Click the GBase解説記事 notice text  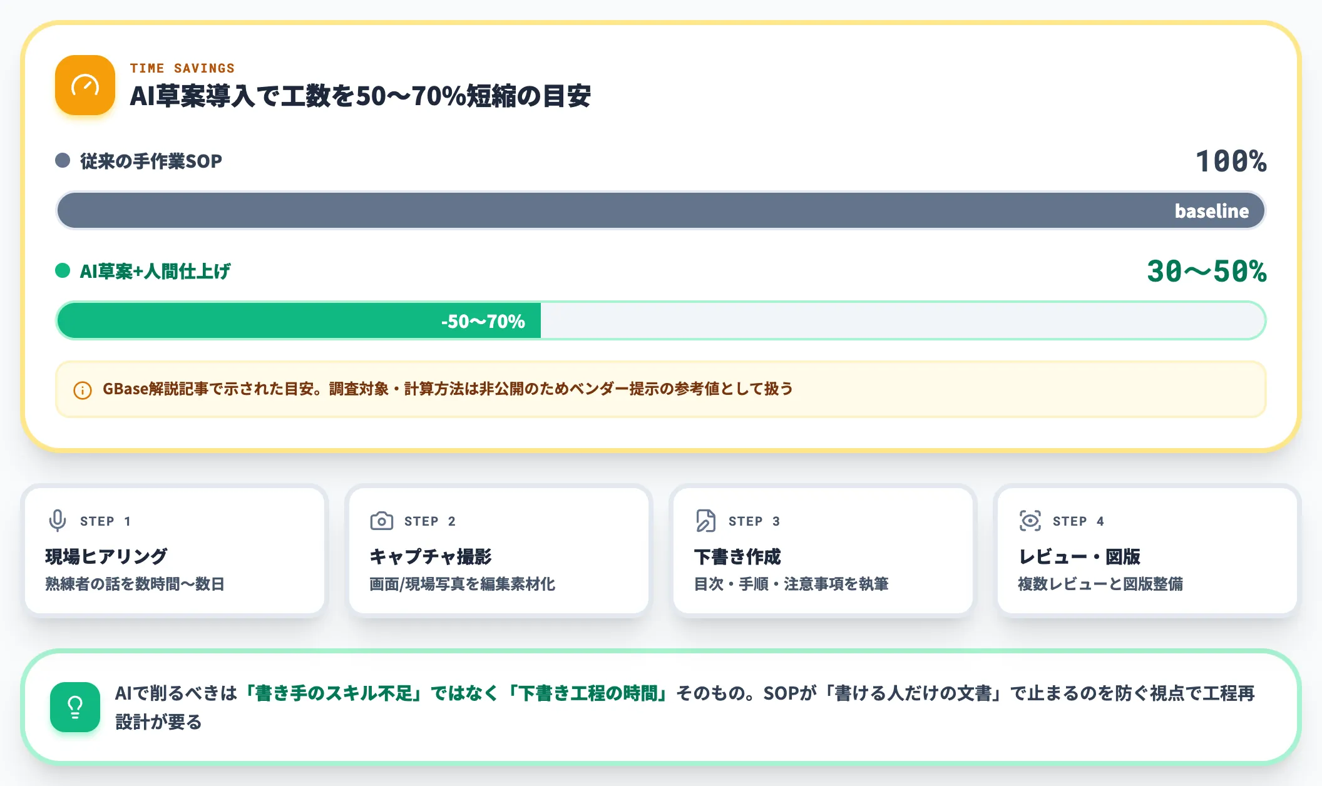click(448, 389)
